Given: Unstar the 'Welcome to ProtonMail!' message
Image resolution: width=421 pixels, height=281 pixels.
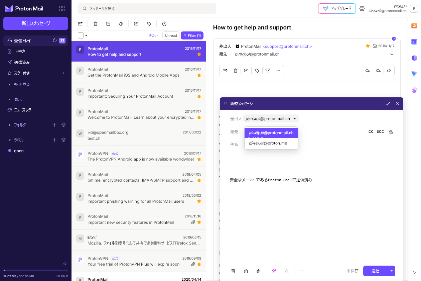Looking at the screenshot, I should pos(199,118).
